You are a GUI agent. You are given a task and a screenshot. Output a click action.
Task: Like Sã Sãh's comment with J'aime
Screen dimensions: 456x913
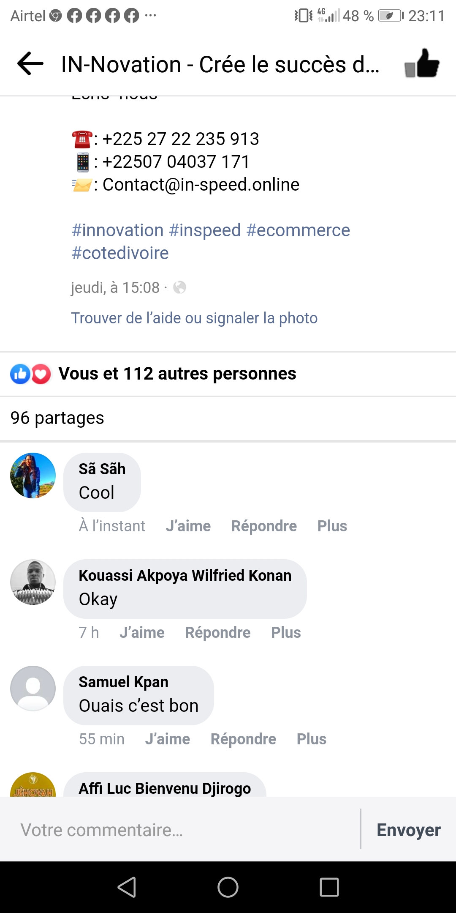point(188,526)
